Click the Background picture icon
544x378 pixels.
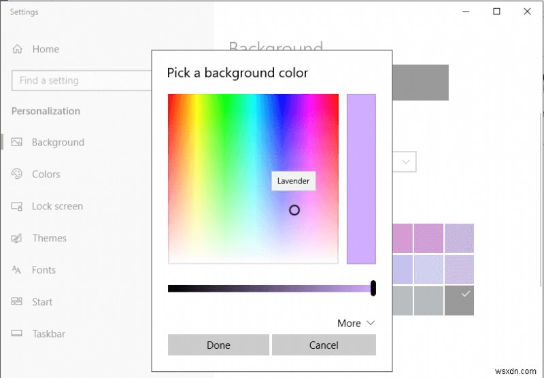18,142
